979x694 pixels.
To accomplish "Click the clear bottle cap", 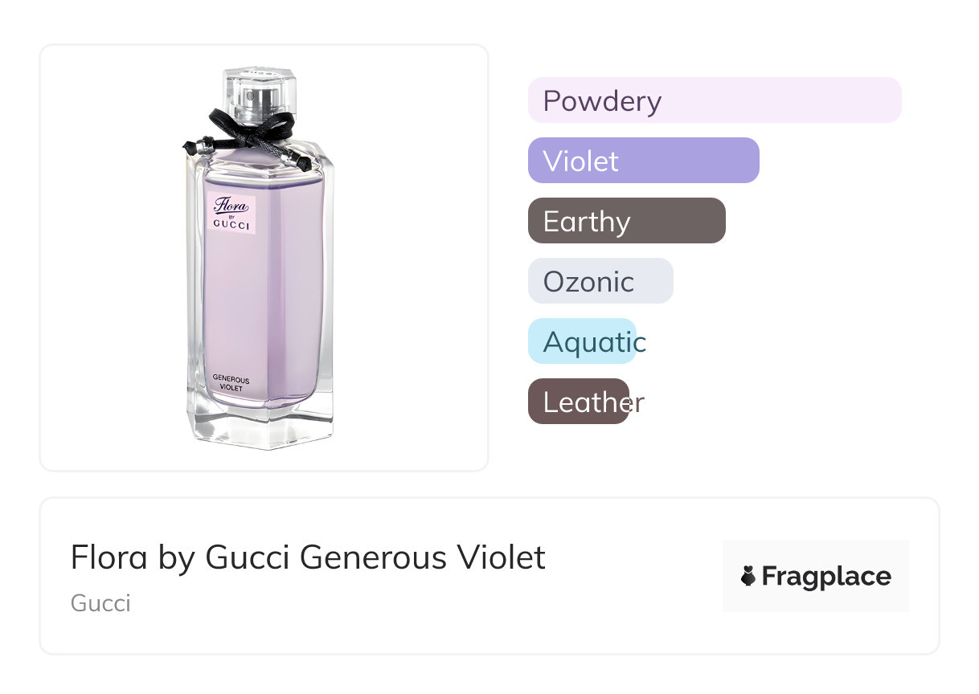I will point(259,87).
